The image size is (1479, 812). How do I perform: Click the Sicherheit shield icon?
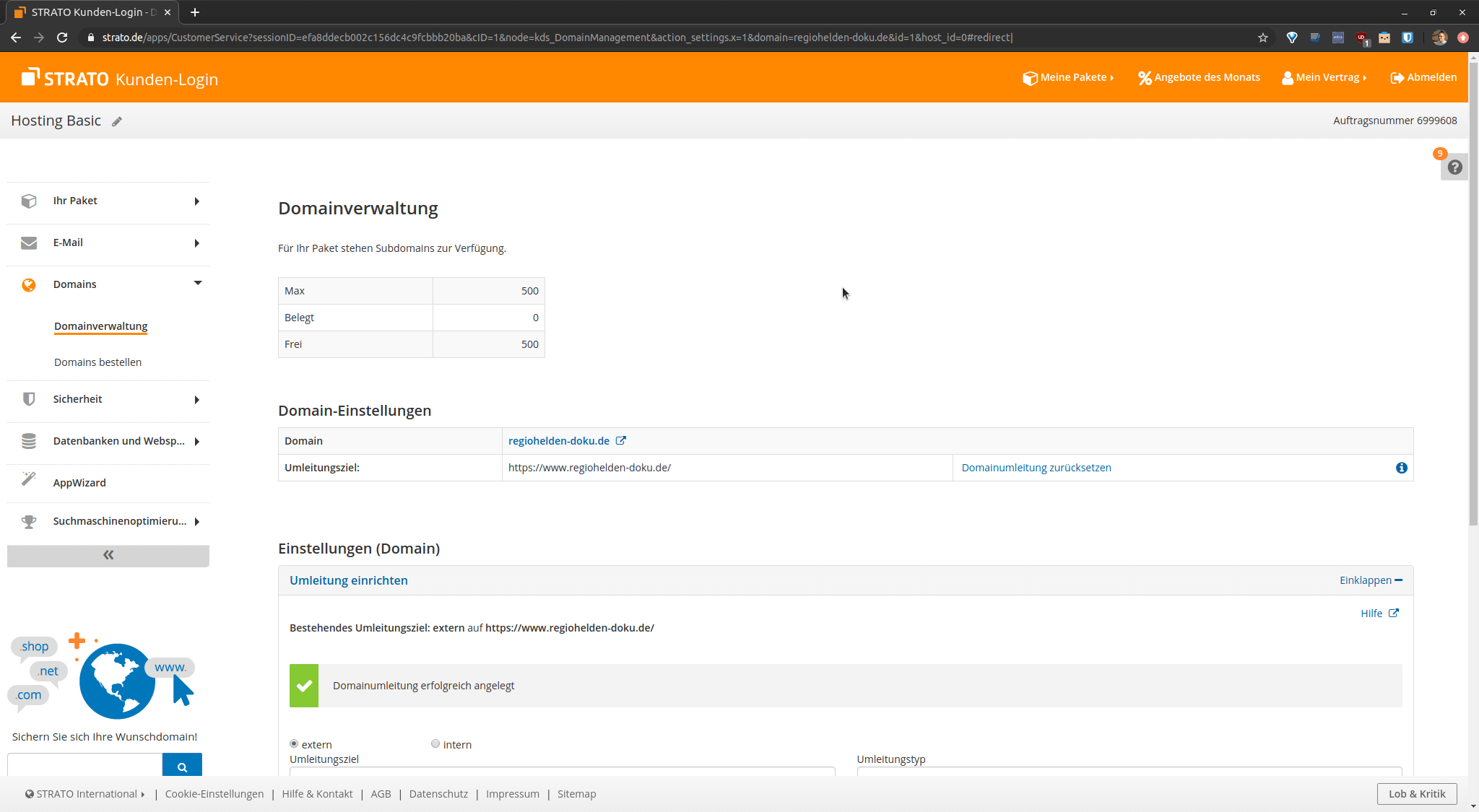click(29, 399)
